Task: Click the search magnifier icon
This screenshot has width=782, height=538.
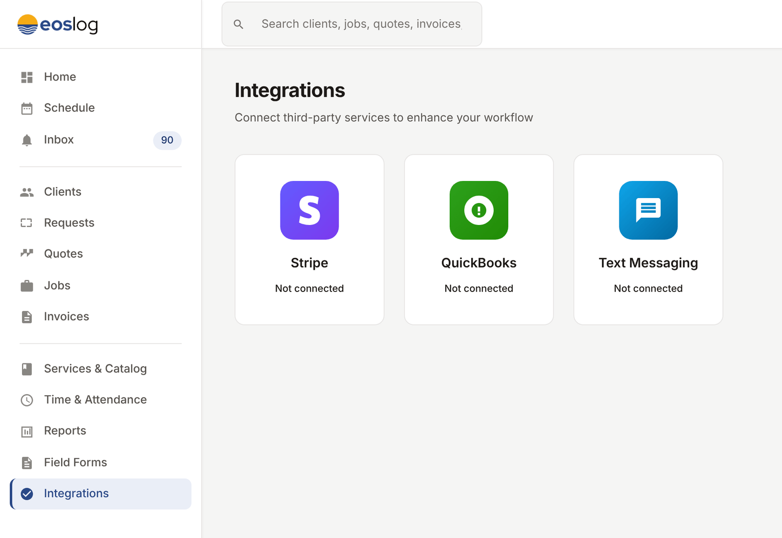Action: tap(239, 24)
